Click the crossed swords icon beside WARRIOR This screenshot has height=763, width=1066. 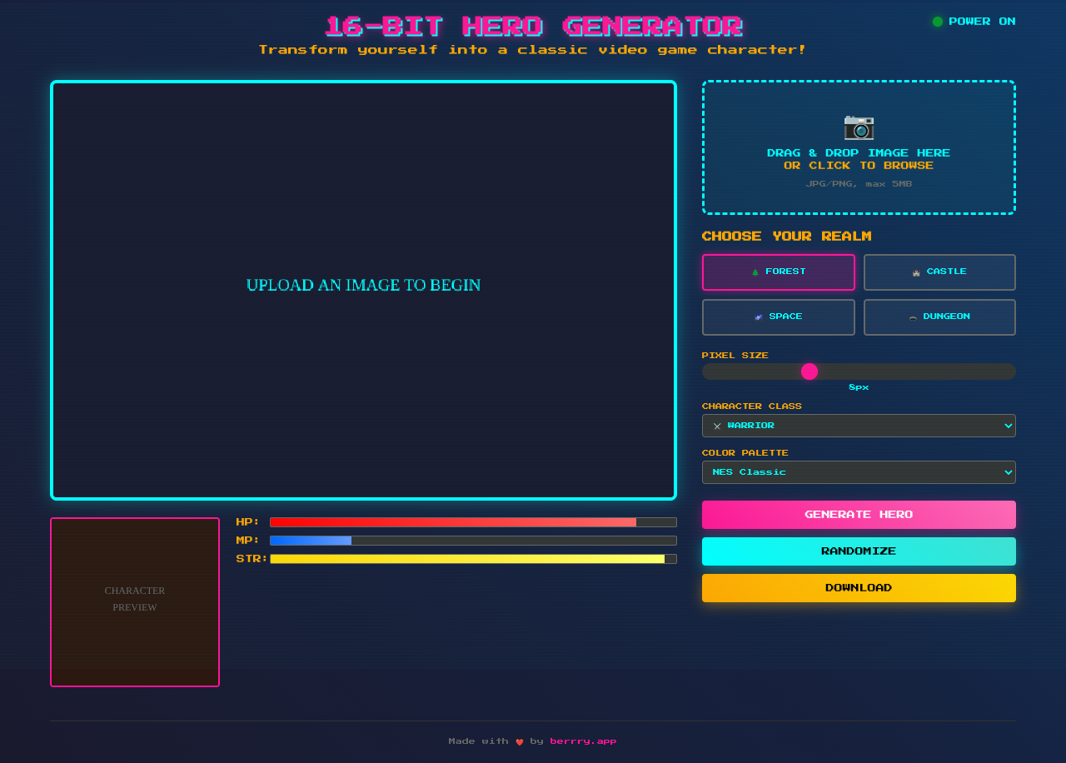tap(717, 426)
